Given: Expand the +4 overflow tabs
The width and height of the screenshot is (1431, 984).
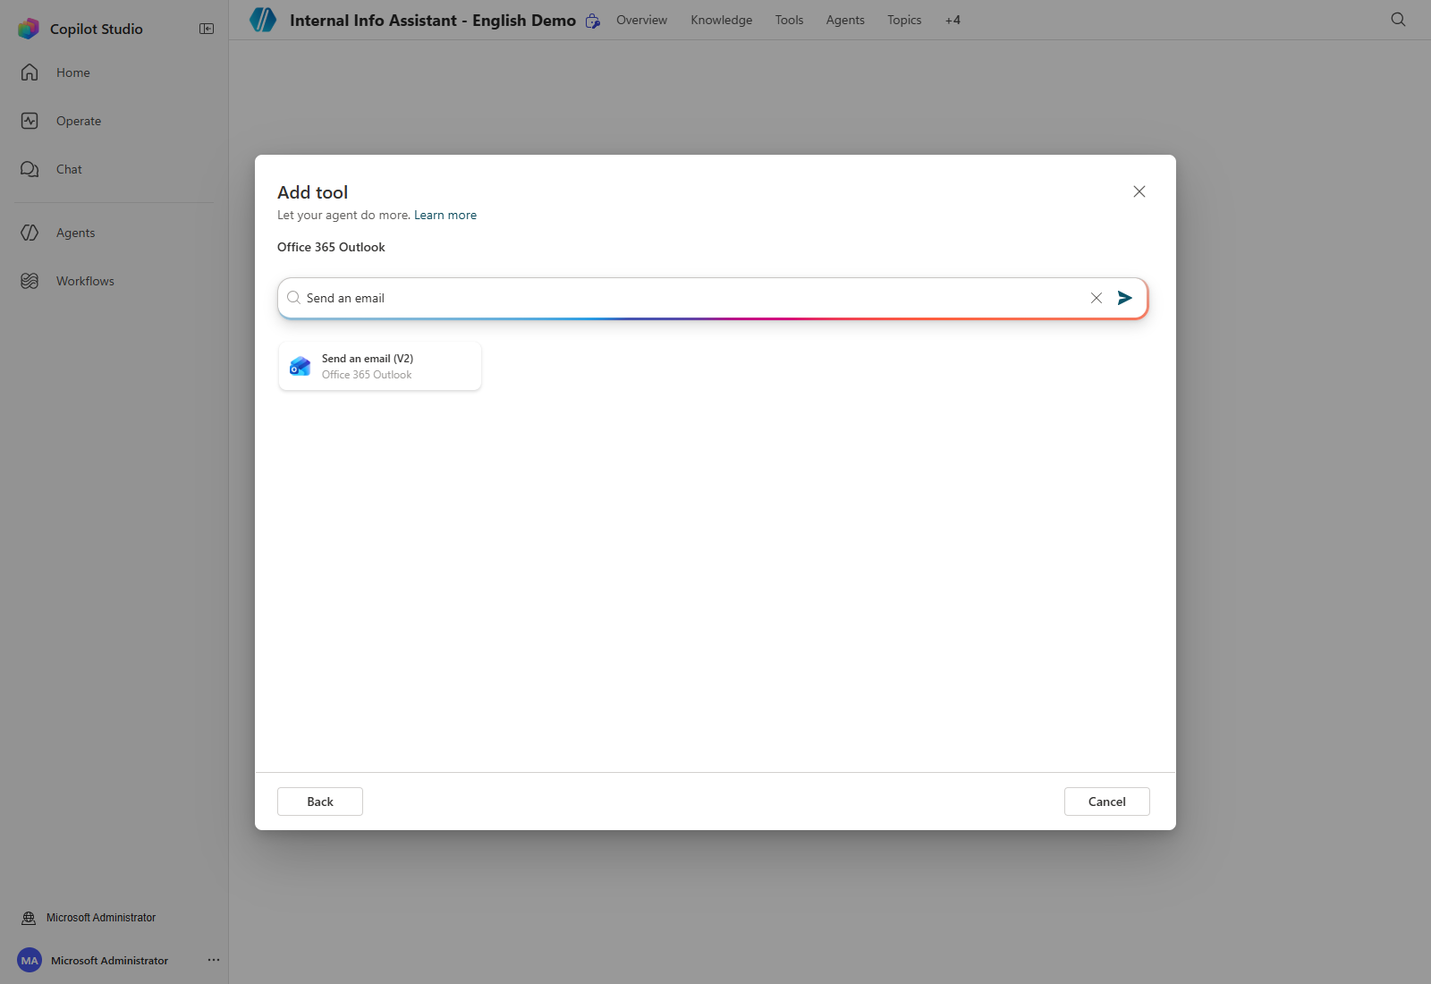Looking at the screenshot, I should coord(953,20).
